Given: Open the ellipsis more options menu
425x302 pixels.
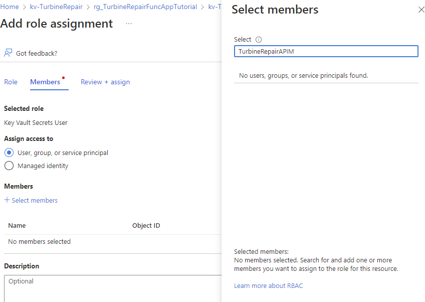Looking at the screenshot, I should [129, 24].
